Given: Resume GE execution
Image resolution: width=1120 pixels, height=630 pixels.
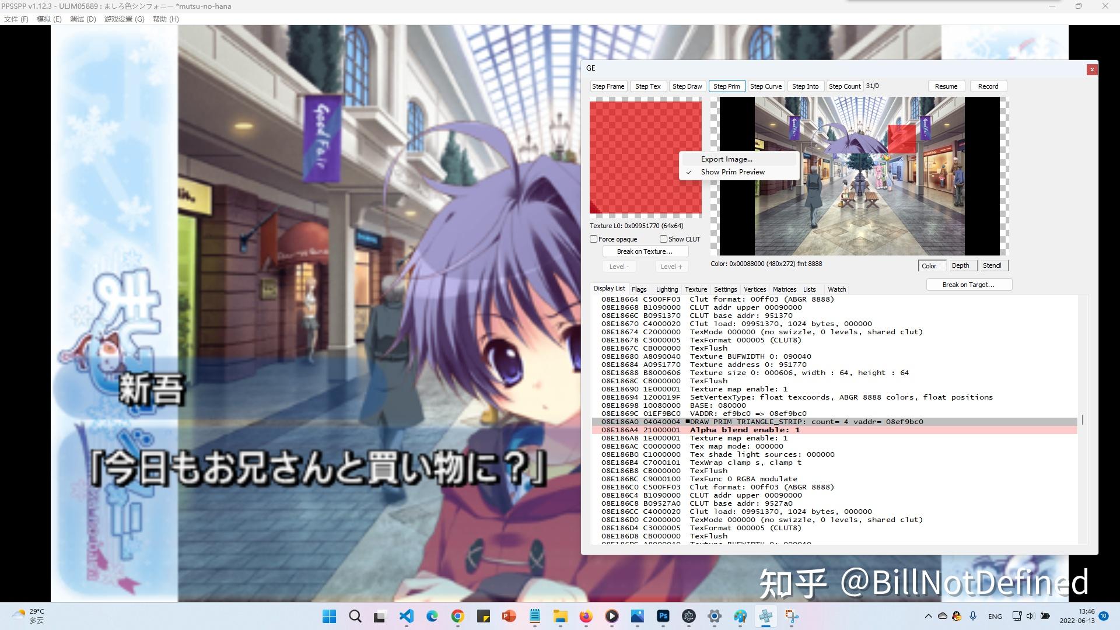Looking at the screenshot, I should 946,86.
